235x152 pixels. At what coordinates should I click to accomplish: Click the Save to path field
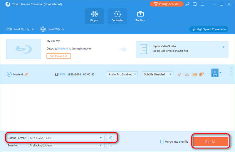click(63, 145)
